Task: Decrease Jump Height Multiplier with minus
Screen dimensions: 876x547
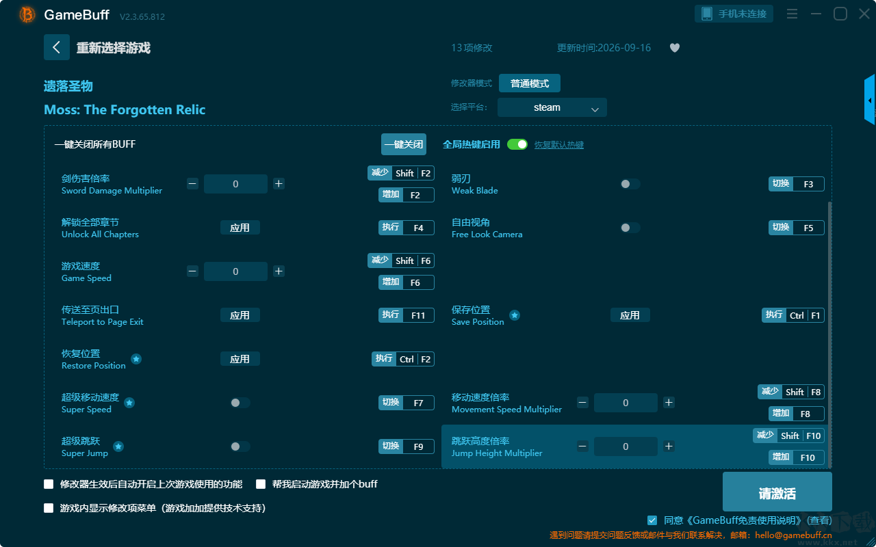Action: pyautogui.click(x=583, y=446)
